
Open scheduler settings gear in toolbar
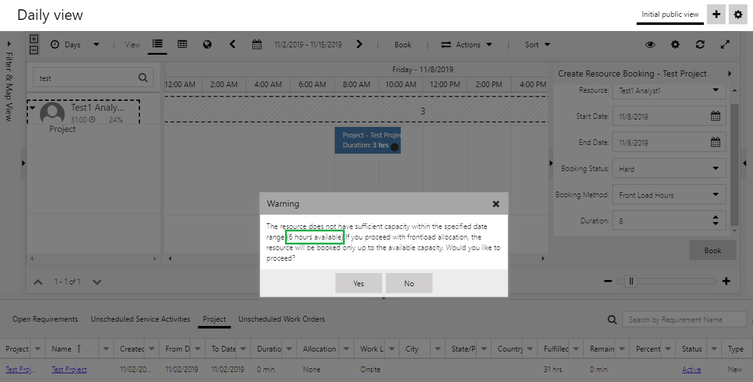coord(675,44)
